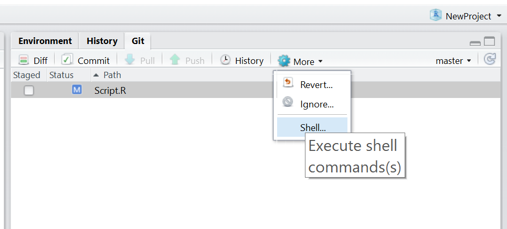Expand the master branch dropdown

(x=453, y=61)
